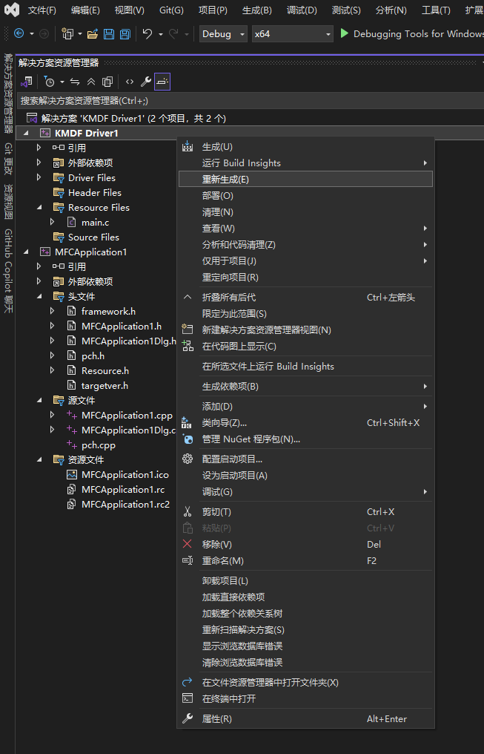Screen dimensions: 484x754
Task: Open the Git 更改 side tab
Action: [x=8, y=159]
